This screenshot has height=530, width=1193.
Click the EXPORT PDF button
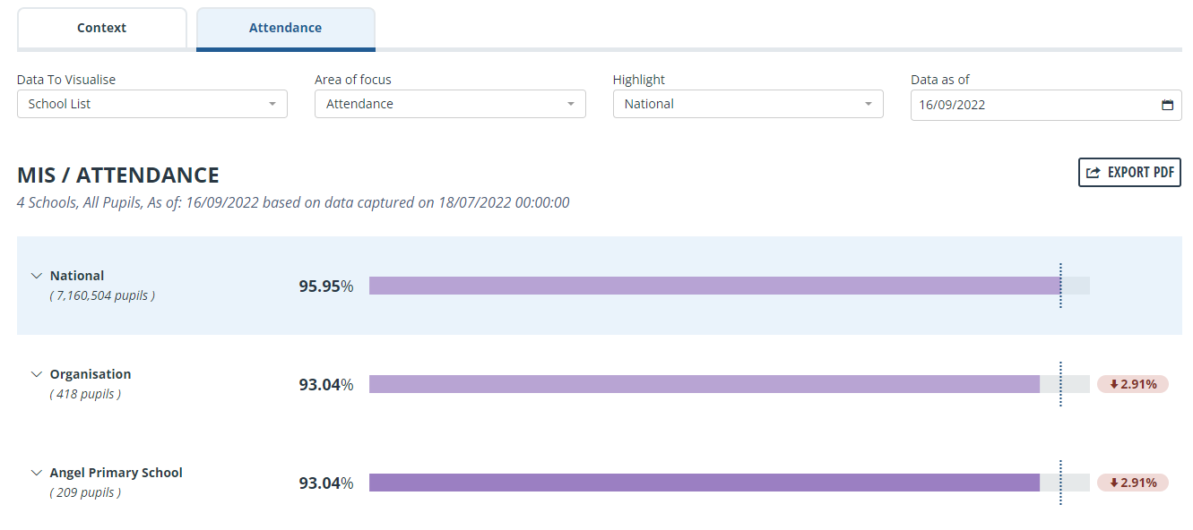tap(1129, 173)
